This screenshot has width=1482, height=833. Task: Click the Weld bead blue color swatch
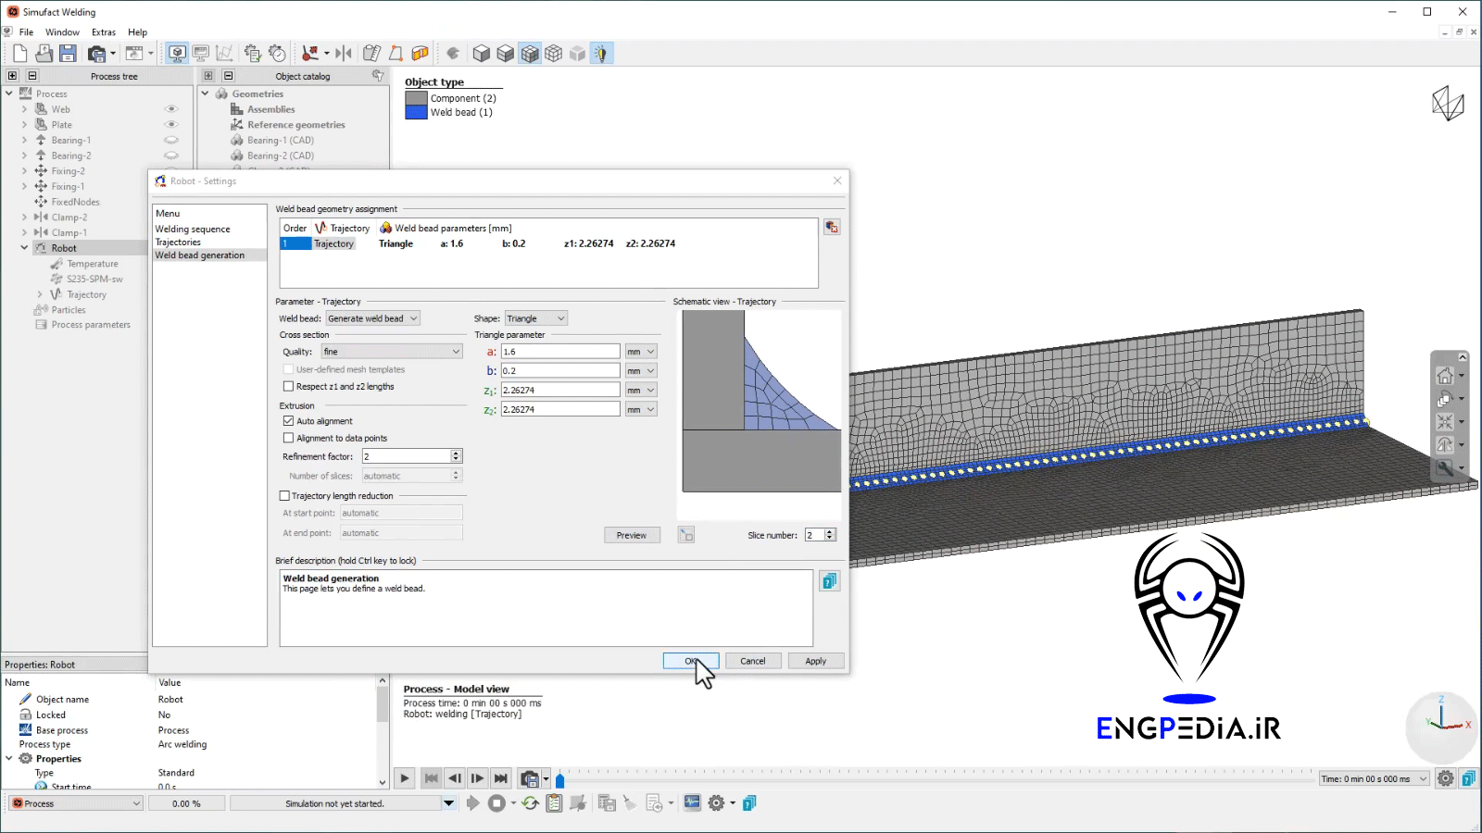(x=416, y=112)
